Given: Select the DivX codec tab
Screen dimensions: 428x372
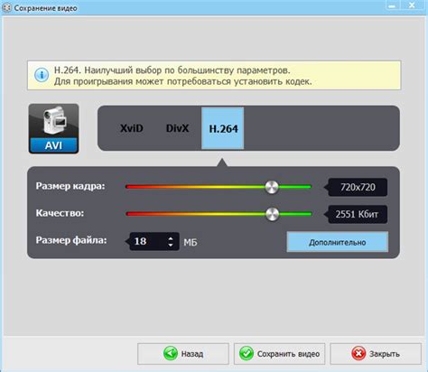Looking at the screenshot, I should [x=177, y=128].
